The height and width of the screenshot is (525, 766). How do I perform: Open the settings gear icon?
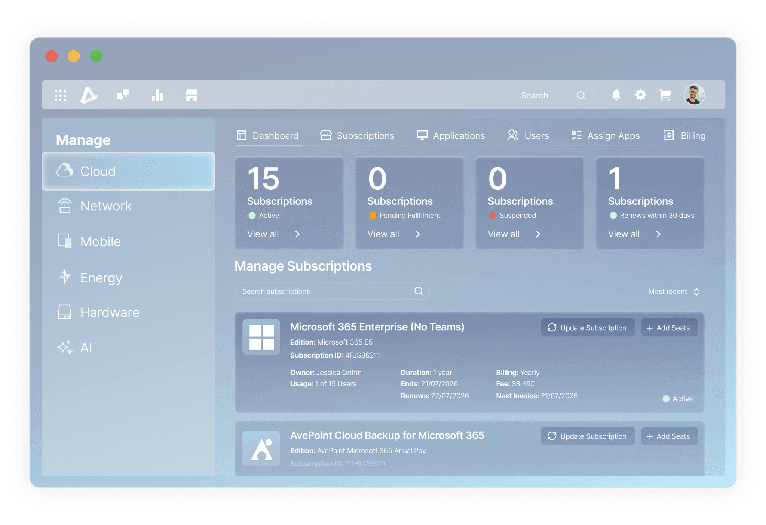[640, 95]
